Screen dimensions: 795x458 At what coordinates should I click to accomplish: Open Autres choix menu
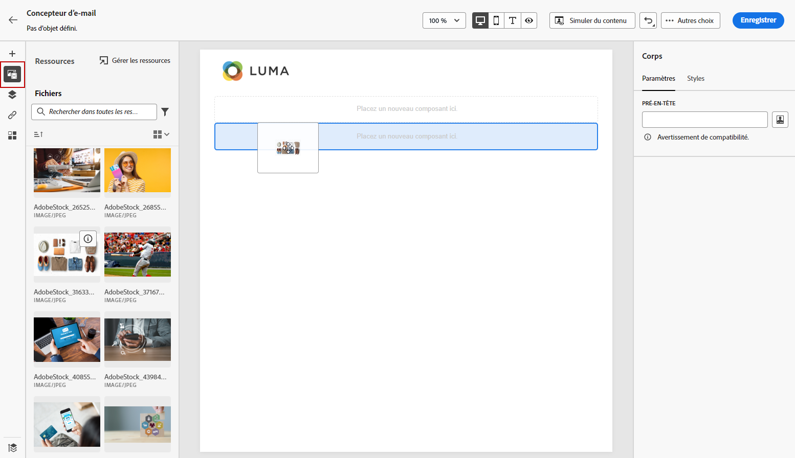(x=690, y=20)
